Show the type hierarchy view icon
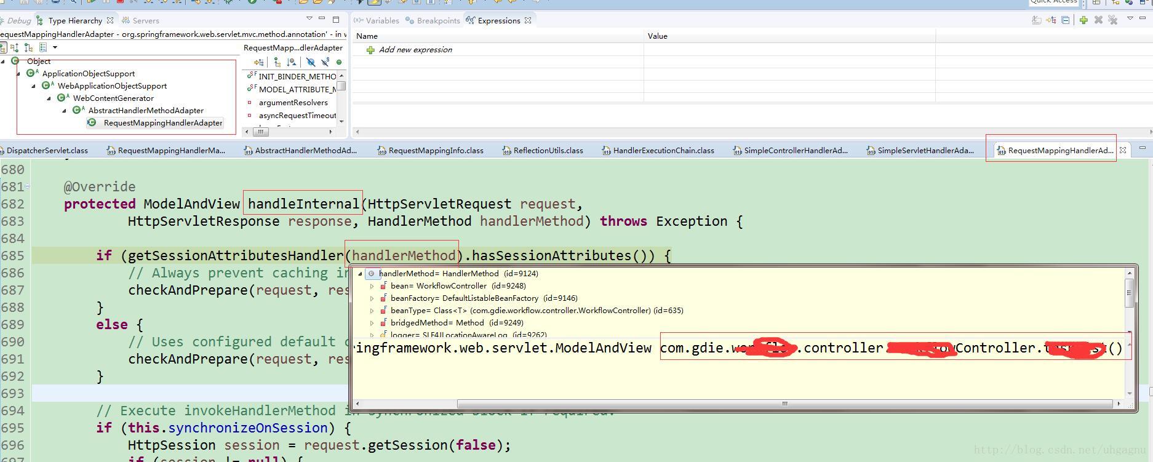The image size is (1153, 462). click(3, 47)
